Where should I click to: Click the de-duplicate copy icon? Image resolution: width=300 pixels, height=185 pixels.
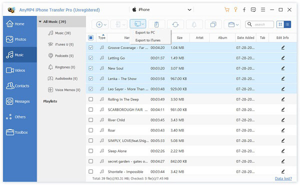click(x=213, y=24)
